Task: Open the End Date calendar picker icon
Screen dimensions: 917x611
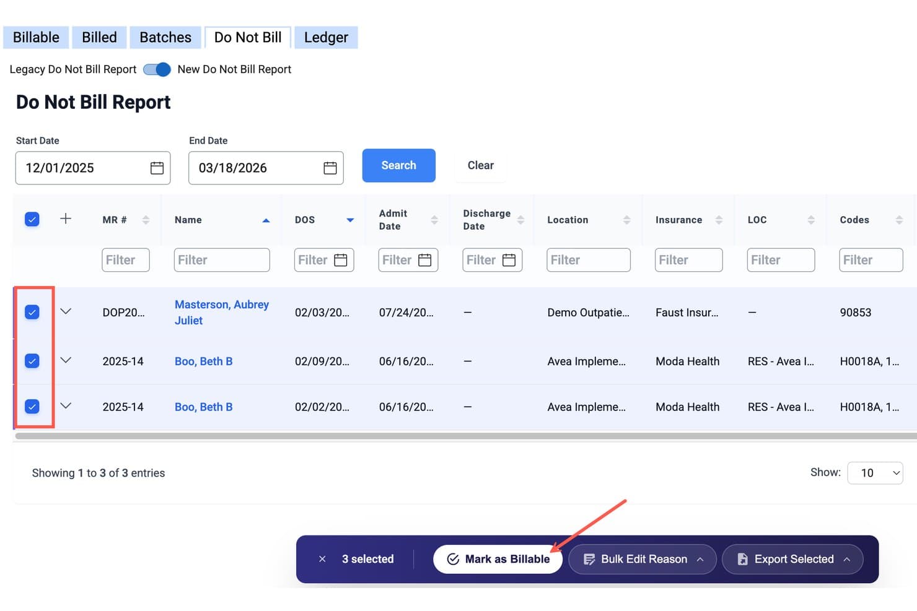Action: point(330,168)
